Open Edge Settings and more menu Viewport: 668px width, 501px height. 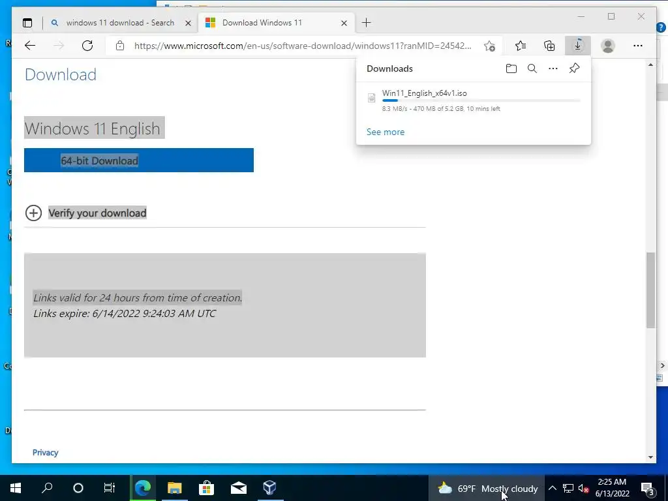point(638,46)
